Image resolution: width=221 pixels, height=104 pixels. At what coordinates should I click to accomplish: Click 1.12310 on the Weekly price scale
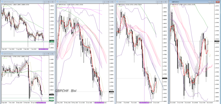pyautogui.click(x=52, y=71)
